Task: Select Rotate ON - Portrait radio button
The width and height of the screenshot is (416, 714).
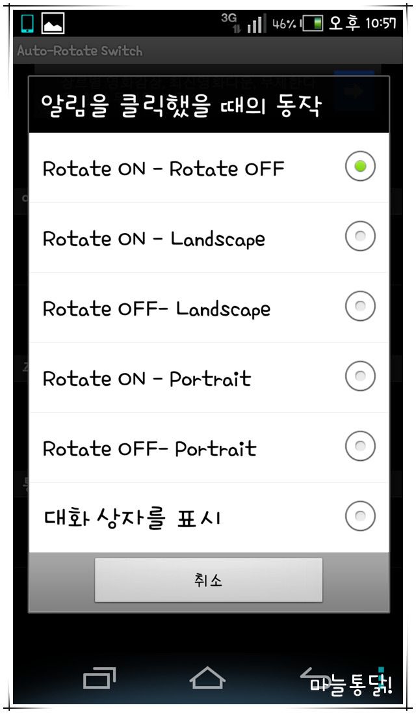Action: coord(360,376)
